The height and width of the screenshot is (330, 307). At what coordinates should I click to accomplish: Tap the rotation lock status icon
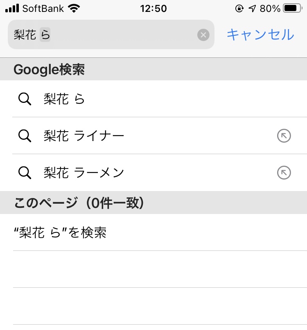point(239,8)
